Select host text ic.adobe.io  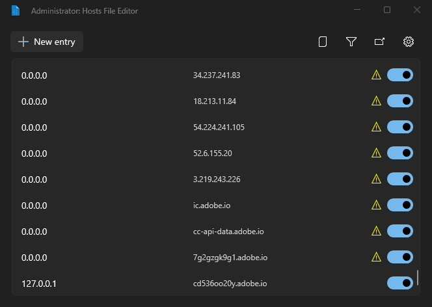[211, 206]
